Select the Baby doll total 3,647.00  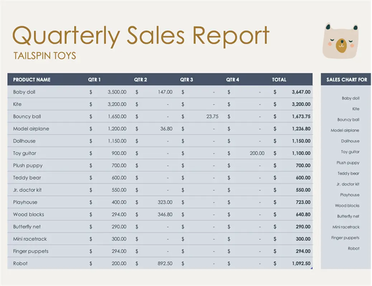(301, 92)
